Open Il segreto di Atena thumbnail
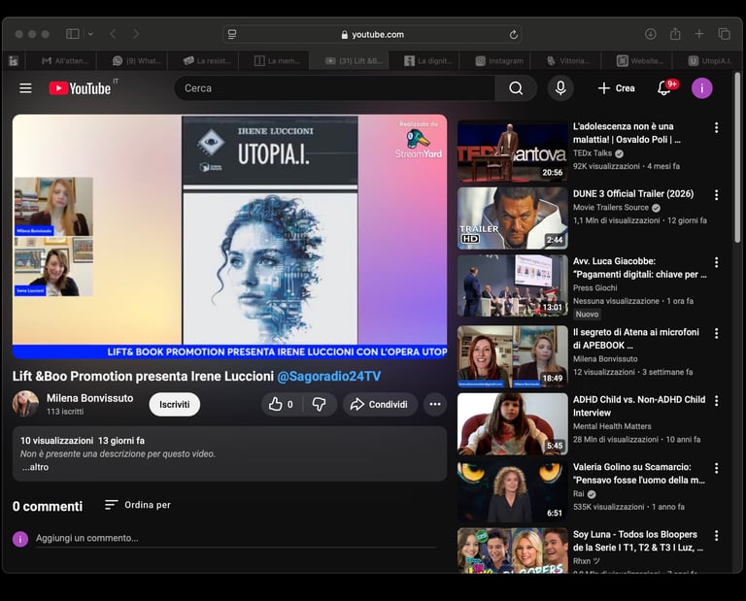The height and width of the screenshot is (601, 746). click(513, 356)
